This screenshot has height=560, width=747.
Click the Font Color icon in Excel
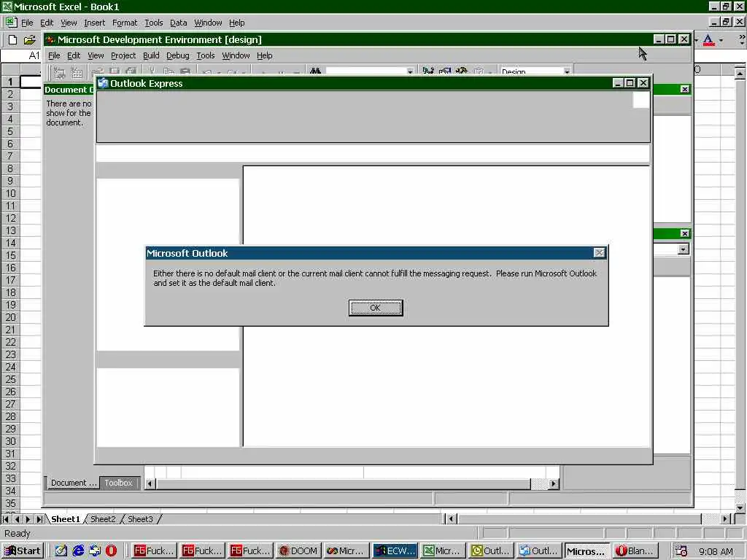(708, 40)
